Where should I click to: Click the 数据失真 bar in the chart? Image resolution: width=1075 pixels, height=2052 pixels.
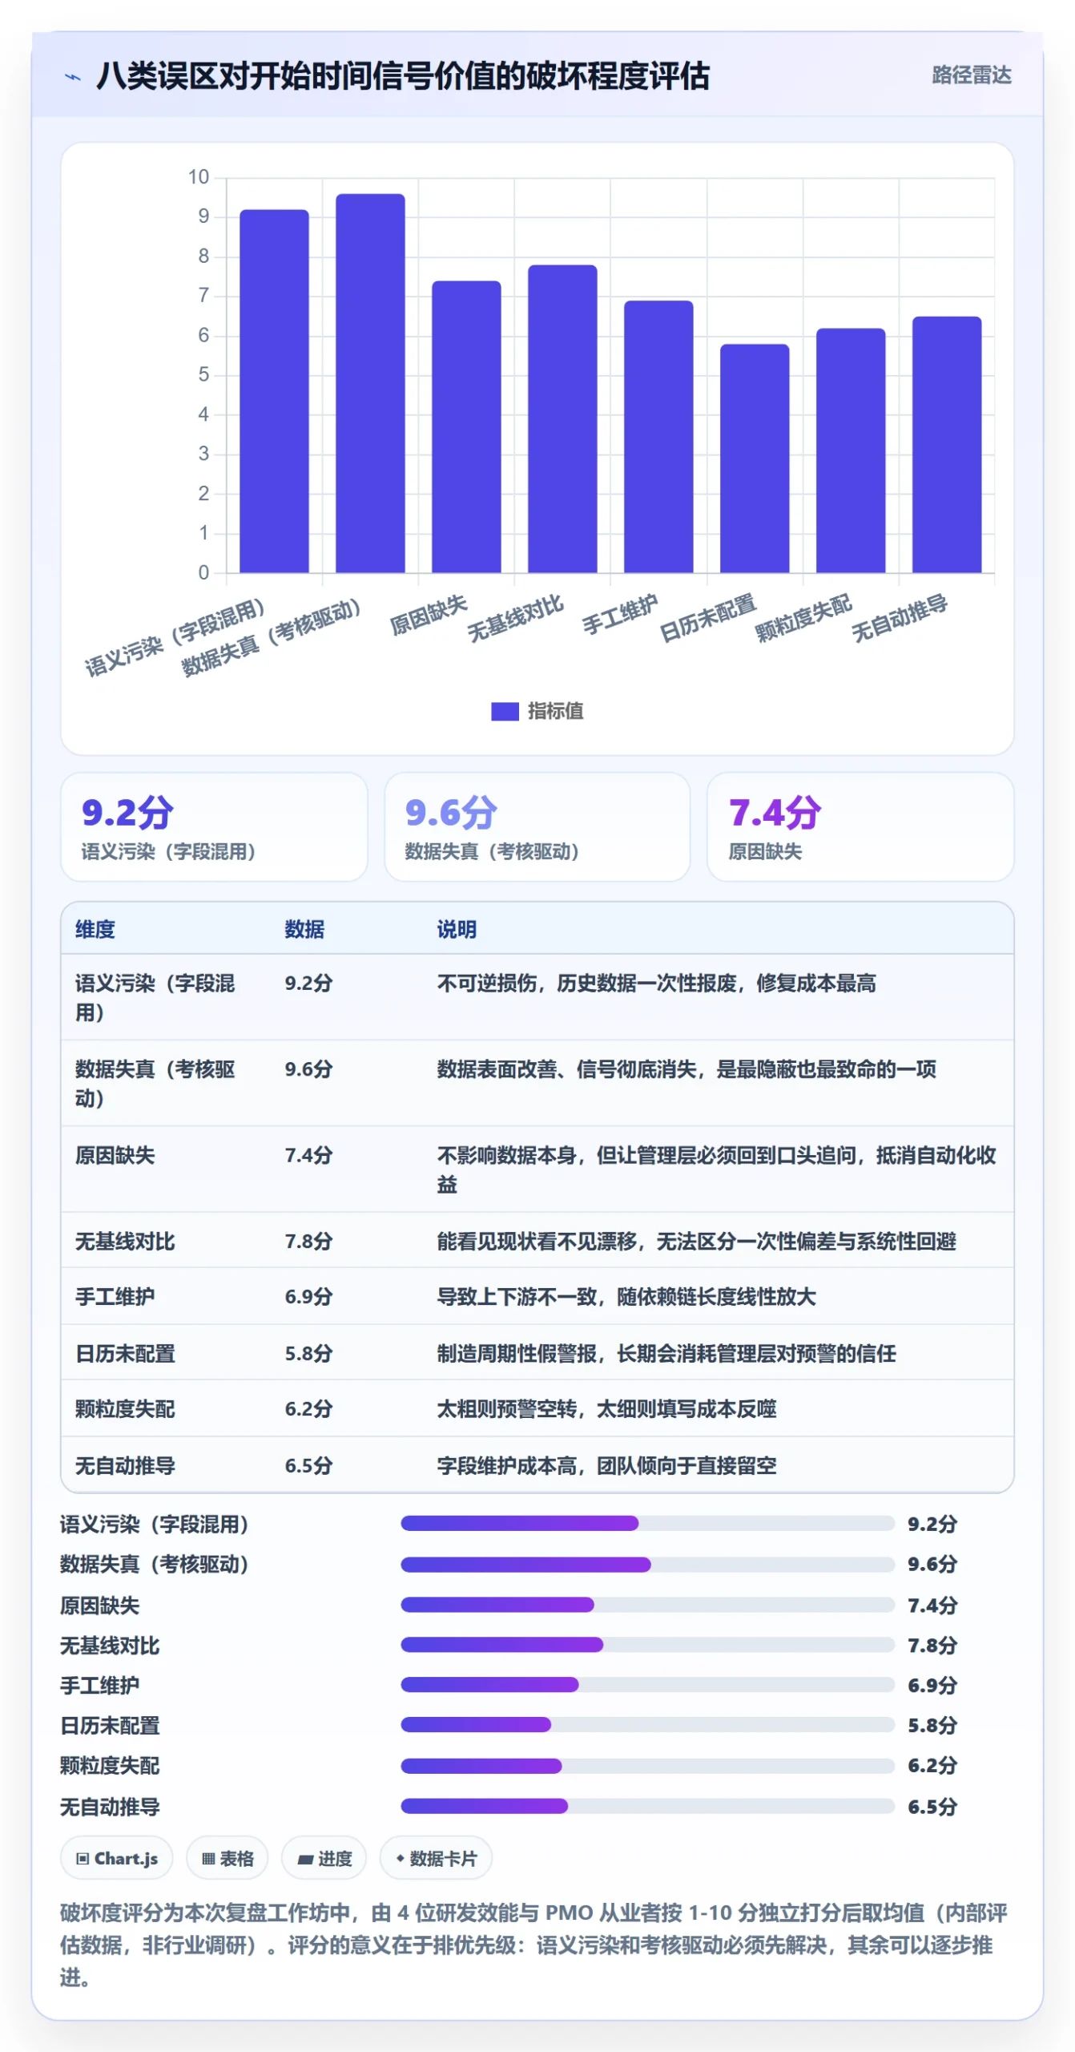click(370, 383)
